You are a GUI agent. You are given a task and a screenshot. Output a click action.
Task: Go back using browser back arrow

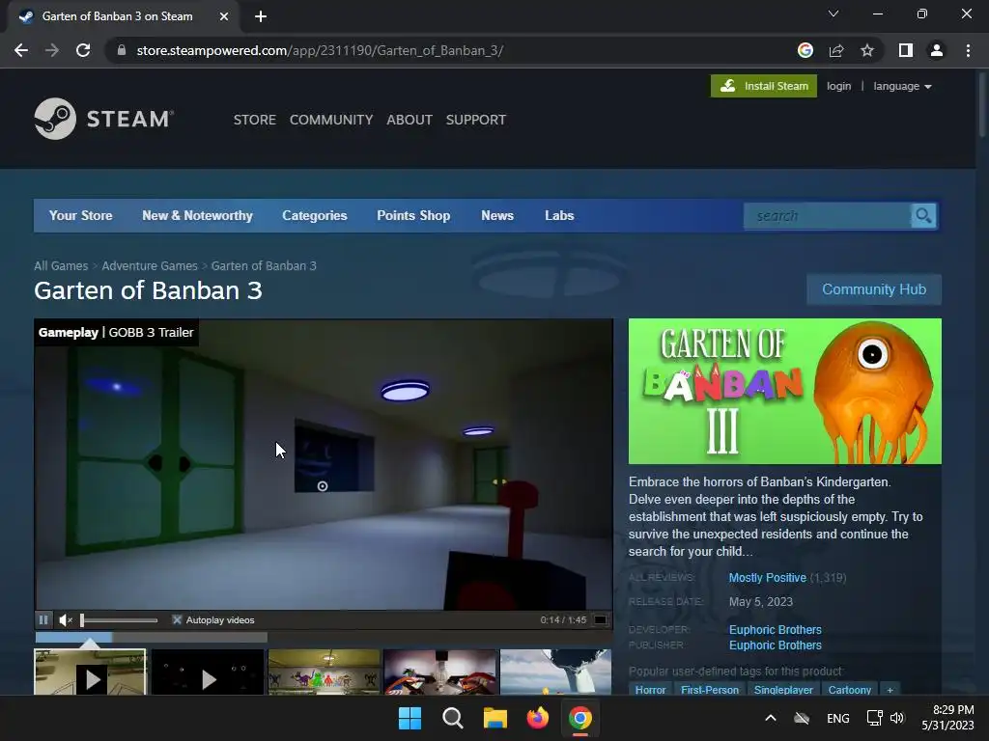tap(21, 50)
